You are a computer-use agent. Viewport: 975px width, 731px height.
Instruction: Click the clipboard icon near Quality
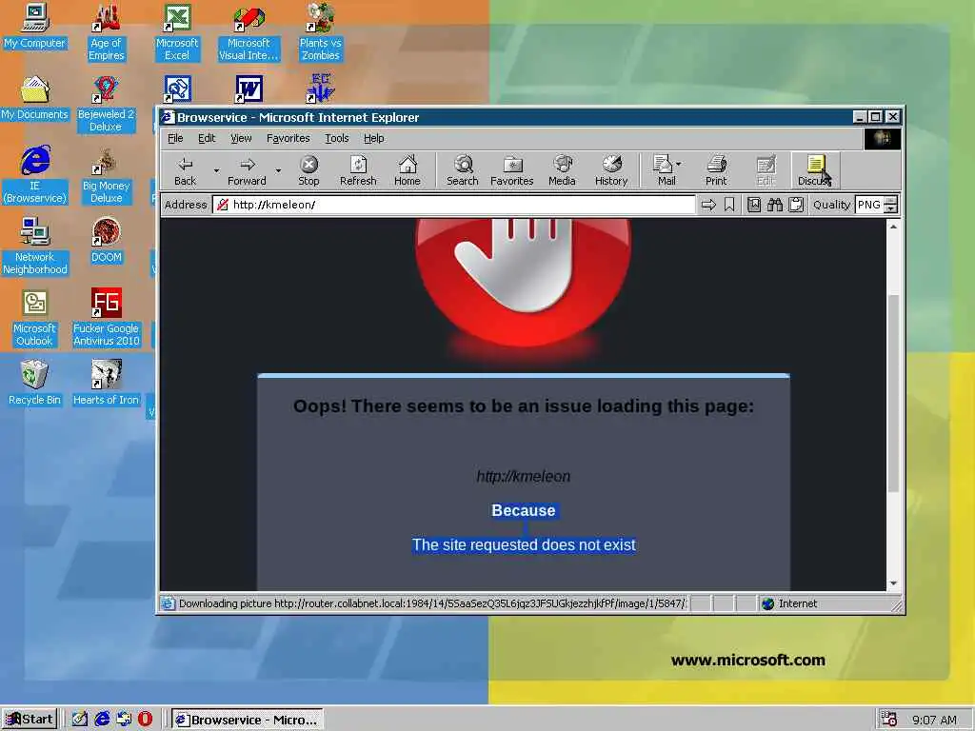[796, 205]
